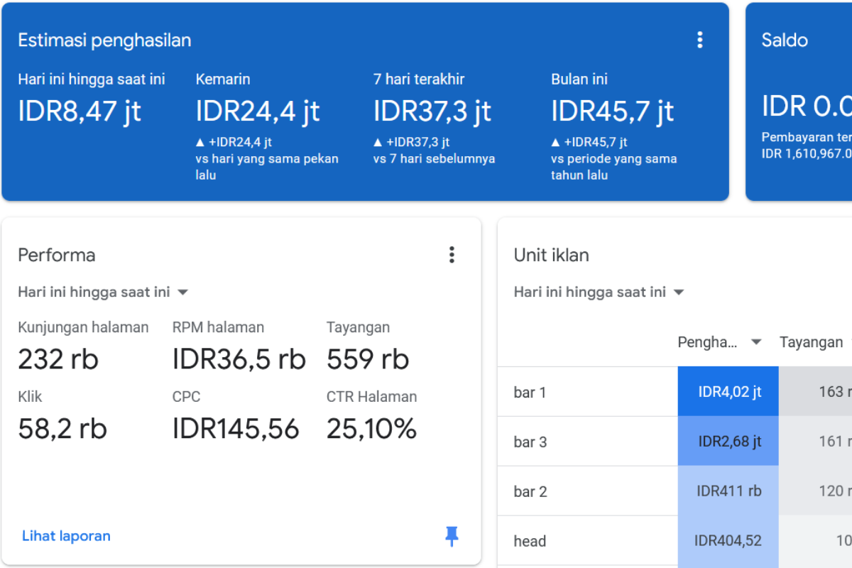This screenshot has width=852, height=568.
Task: Expand the Performa date range dropdown
Action: pos(182,292)
